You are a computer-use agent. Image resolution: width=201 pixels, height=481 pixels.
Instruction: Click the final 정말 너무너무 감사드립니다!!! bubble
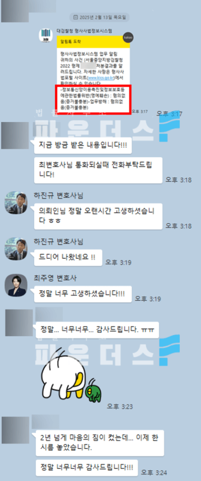pos(87,468)
